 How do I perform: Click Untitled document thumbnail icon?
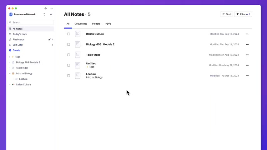point(78,65)
